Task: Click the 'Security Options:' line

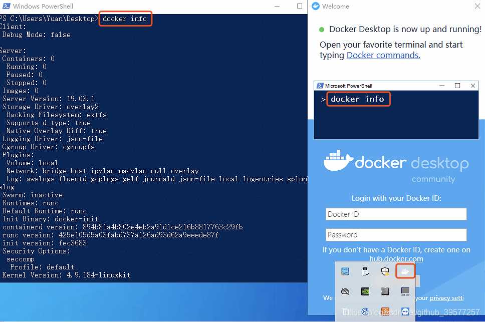Action: pyautogui.click(x=36, y=251)
